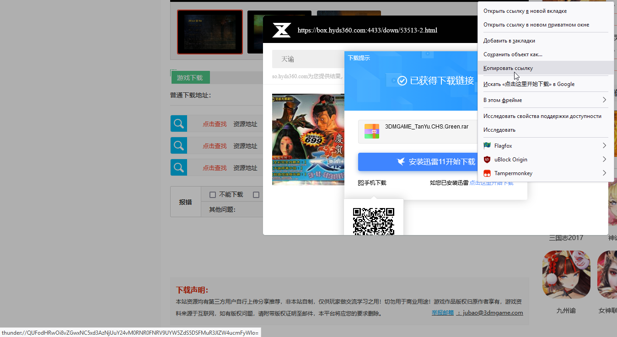Click the 其他问题 label
This screenshot has width=617, height=337.
(x=222, y=209)
